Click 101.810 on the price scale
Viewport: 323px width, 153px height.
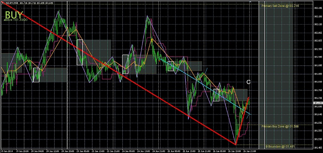(318, 82)
